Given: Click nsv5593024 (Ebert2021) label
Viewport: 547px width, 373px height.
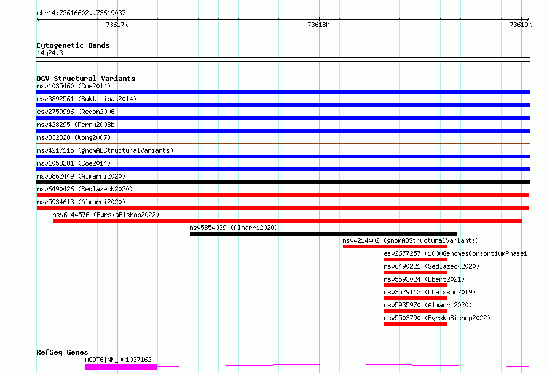Looking at the screenshot, I should (424, 279).
